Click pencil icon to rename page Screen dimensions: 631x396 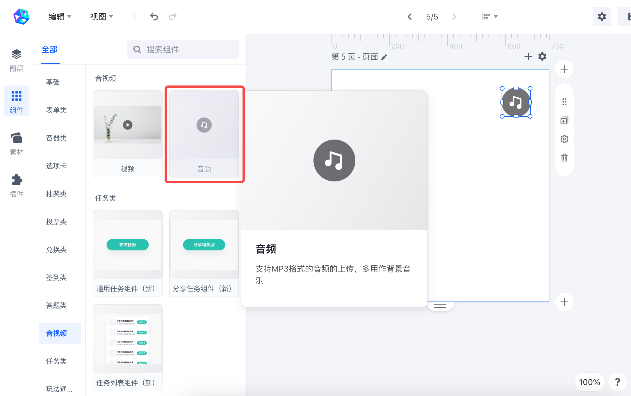[x=384, y=57]
